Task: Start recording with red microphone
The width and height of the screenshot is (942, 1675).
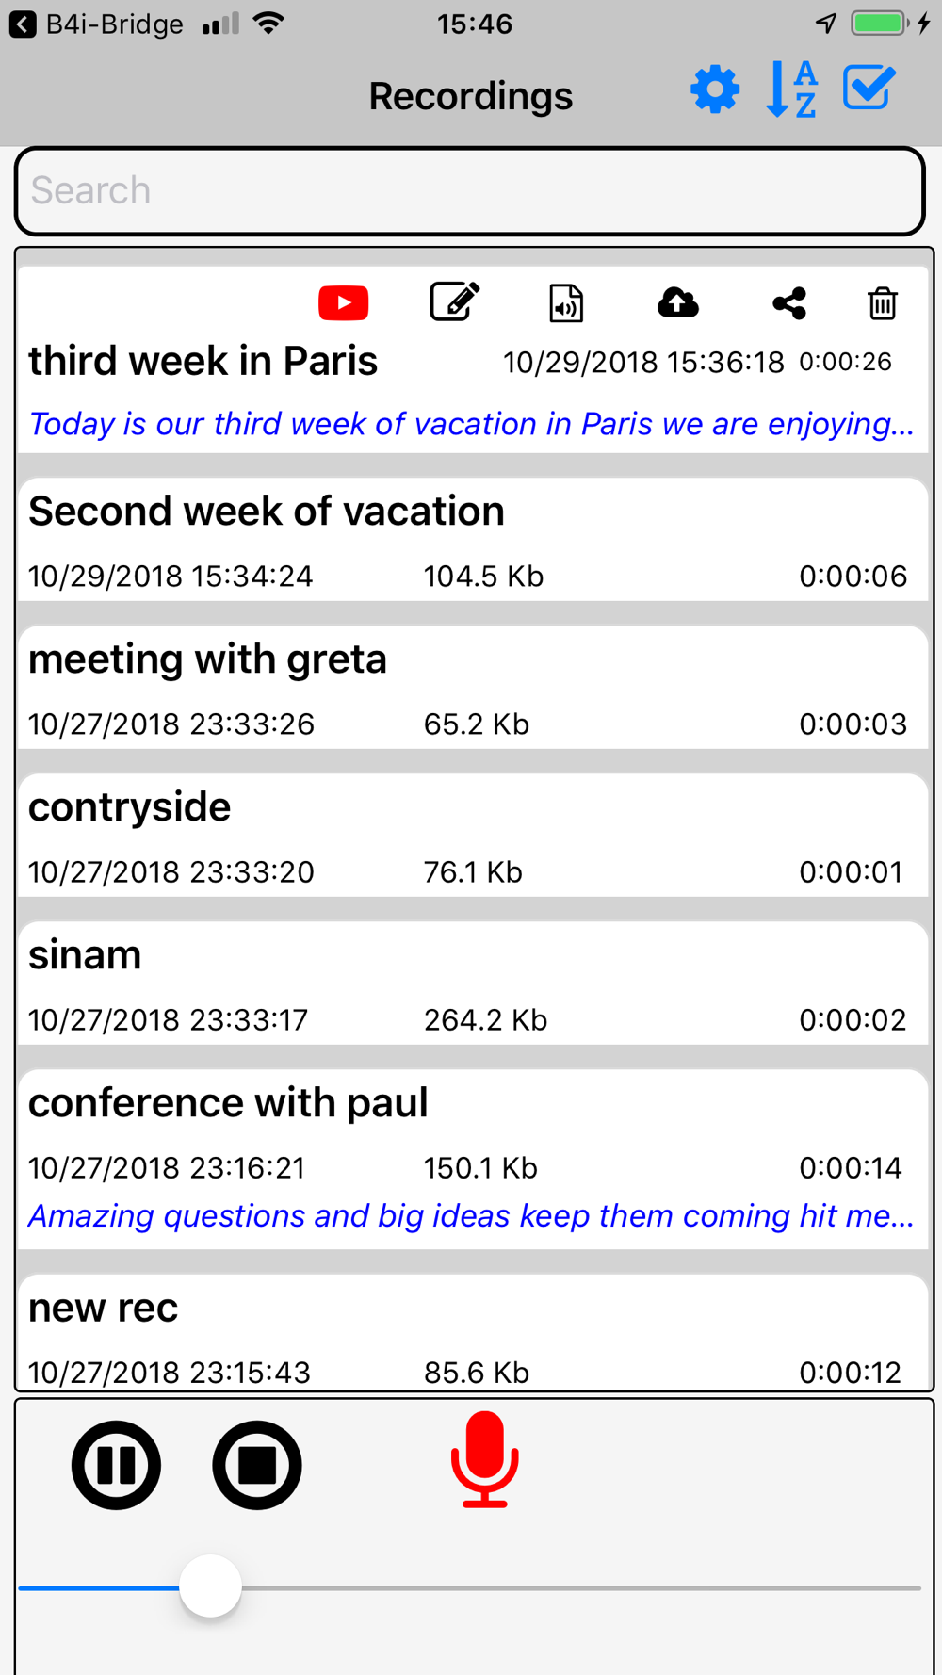Action: 484,1460
